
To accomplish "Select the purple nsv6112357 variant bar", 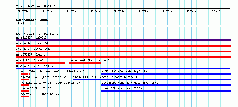I will 123,40.
